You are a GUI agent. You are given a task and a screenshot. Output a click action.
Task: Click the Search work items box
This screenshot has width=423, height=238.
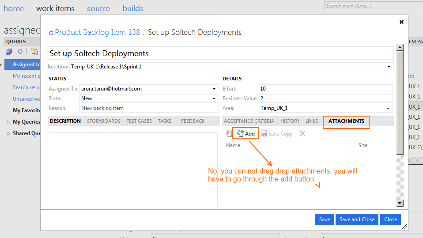coord(374,6)
